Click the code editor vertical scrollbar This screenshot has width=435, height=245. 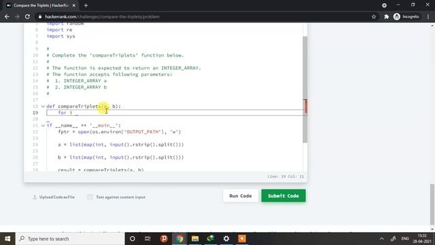point(305,89)
